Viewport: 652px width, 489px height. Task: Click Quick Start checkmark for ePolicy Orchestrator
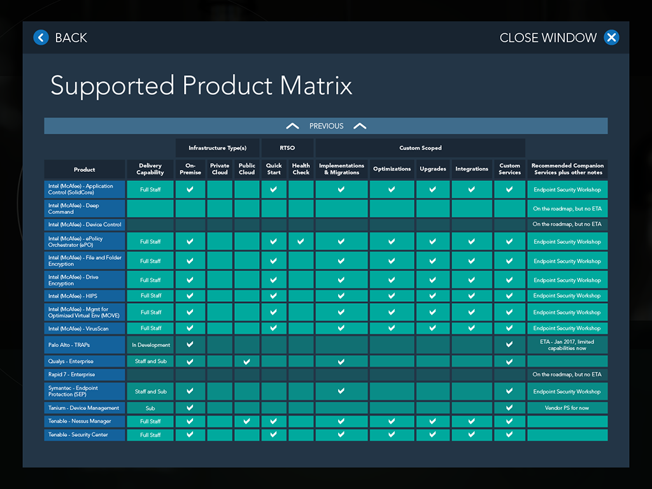(x=274, y=241)
